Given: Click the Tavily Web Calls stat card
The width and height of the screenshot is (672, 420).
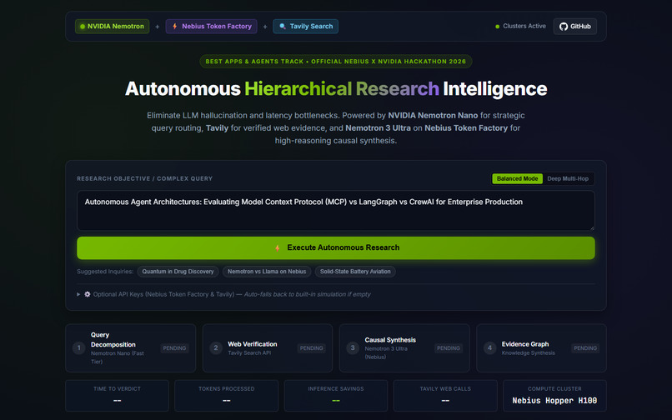Looking at the screenshot, I should coord(445,396).
